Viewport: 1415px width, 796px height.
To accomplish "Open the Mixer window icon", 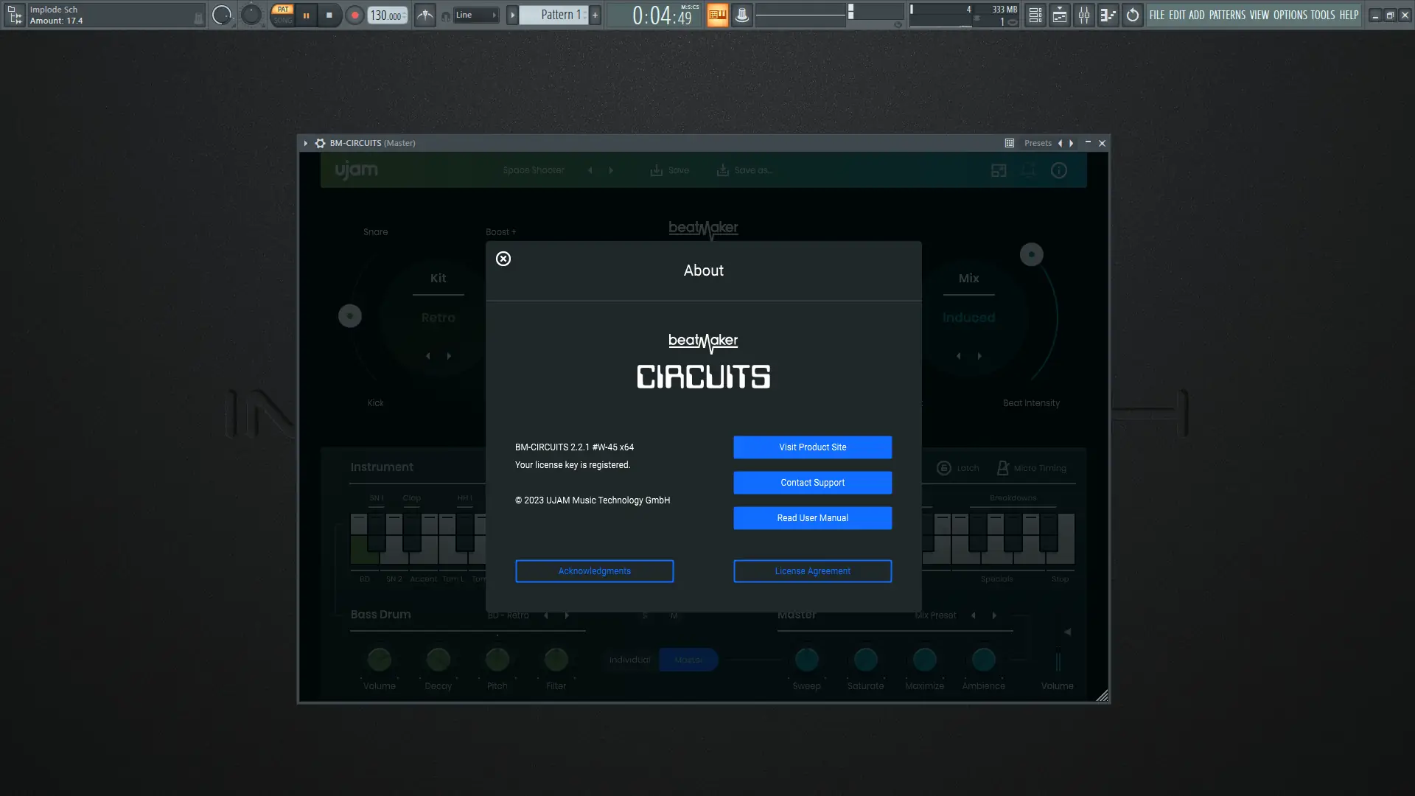I will click(1084, 15).
